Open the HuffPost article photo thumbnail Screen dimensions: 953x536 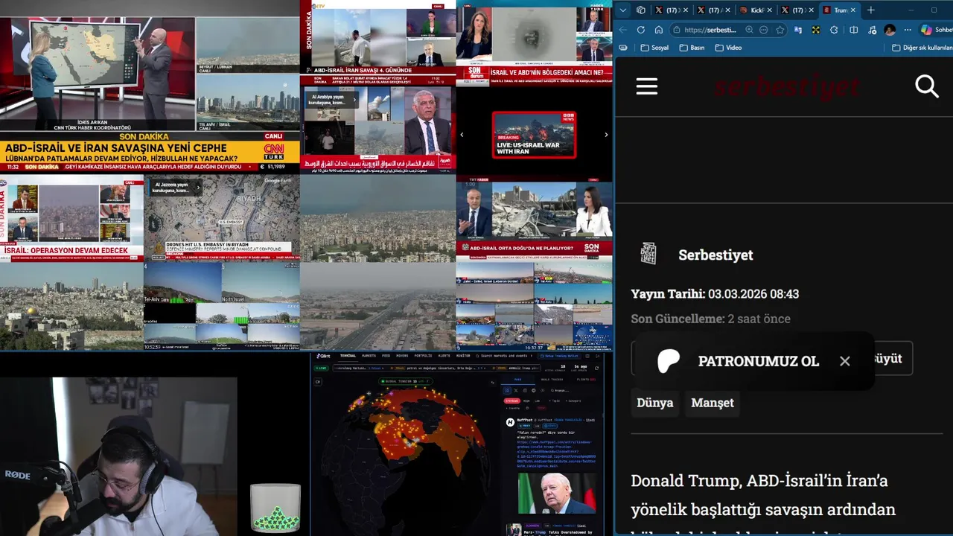pyautogui.click(x=558, y=492)
